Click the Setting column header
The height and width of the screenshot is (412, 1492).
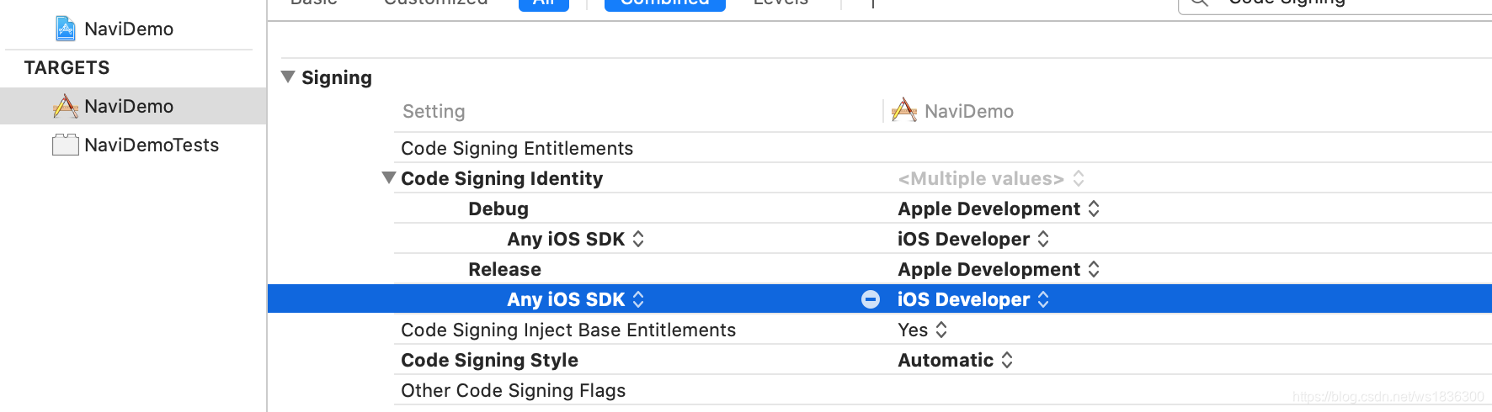click(x=434, y=111)
